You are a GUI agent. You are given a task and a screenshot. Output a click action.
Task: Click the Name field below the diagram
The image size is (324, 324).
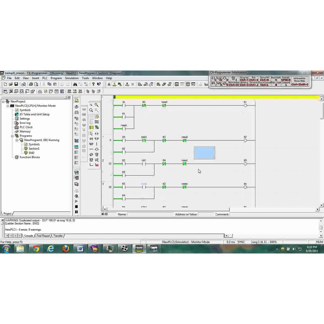[150, 214]
